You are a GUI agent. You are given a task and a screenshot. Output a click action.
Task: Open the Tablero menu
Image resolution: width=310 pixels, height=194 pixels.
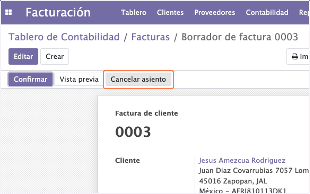134,12
